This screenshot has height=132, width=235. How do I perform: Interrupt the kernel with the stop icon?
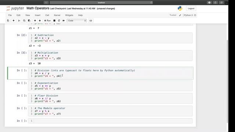pos(54,21)
